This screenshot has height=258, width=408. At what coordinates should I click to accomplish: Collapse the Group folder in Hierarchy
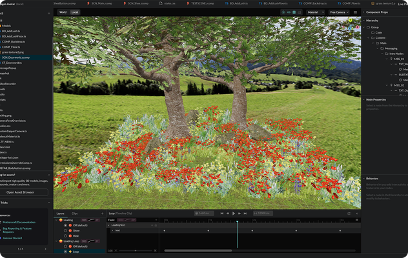364,27
